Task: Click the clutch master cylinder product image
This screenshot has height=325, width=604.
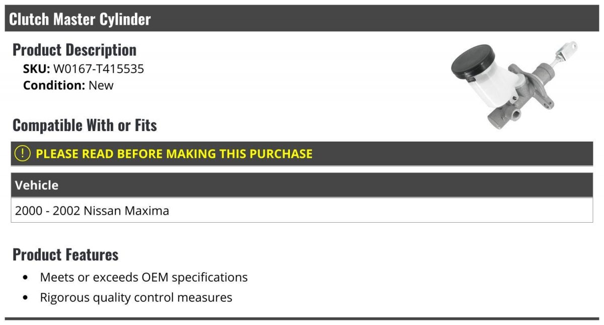Action: click(x=513, y=86)
